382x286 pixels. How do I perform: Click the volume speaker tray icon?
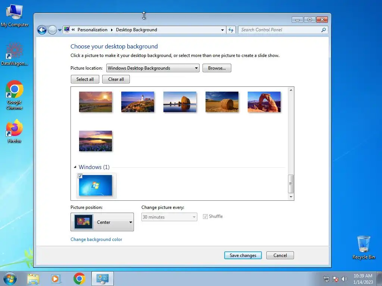pyautogui.click(x=344, y=279)
